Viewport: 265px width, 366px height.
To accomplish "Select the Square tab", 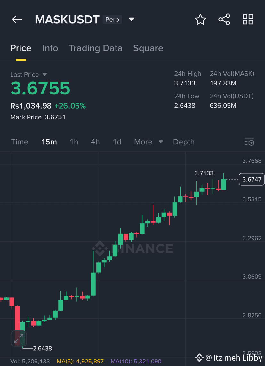I will coord(148,48).
